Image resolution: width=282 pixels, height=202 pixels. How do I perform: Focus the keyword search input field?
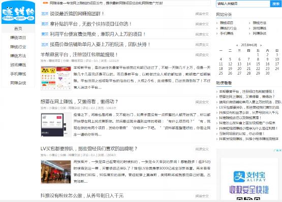pyautogui.click(x=243, y=4)
